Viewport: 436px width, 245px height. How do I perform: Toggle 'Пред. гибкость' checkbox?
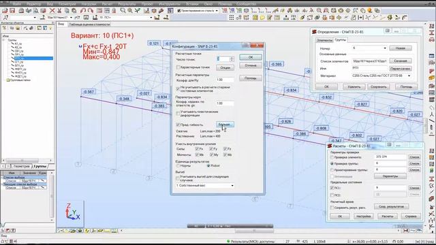178,125
